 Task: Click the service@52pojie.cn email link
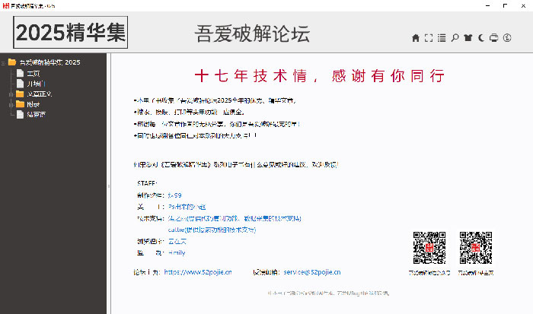(x=312, y=272)
